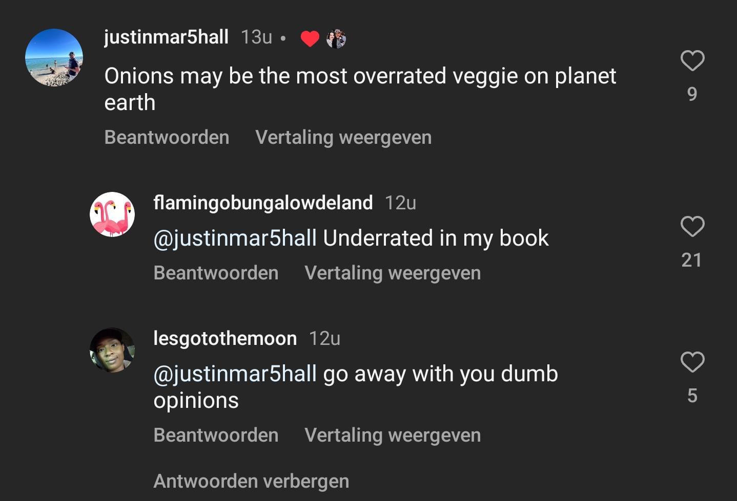Reply to justinmar5hall's comment via Beantwoorden
Image resolution: width=737 pixels, height=501 pixels.
(x=167, y=137)
